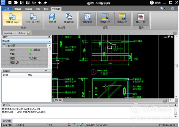
Task: Click the 名称 column header
Action: 14,75
